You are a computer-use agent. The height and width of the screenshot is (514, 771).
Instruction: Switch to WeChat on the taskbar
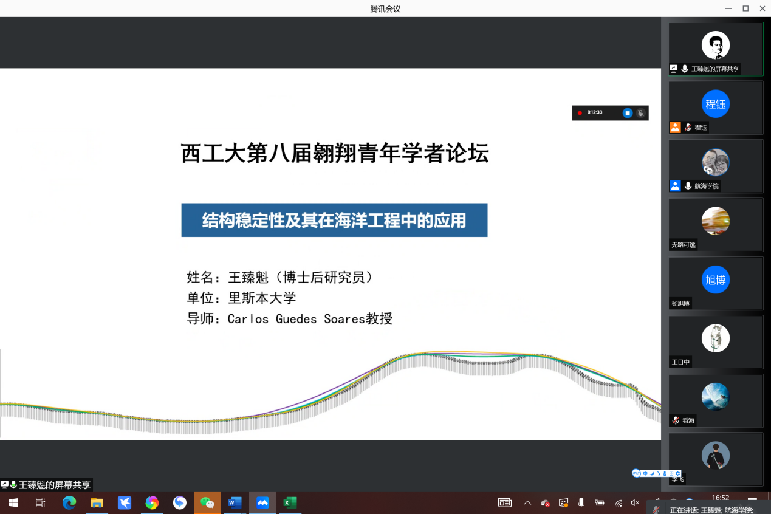(x=207, y=503)
